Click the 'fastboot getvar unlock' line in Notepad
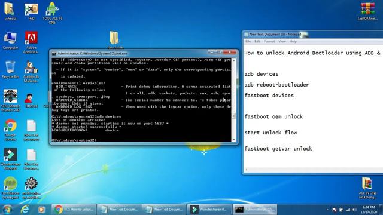The width and height of the screenshot is (383, 215). (x=278, y=149)
